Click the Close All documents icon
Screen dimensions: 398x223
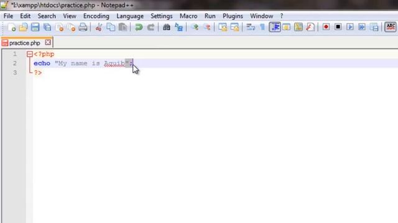click(72, 27)
